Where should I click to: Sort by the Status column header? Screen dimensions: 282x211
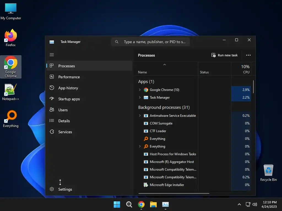point(215,69)
